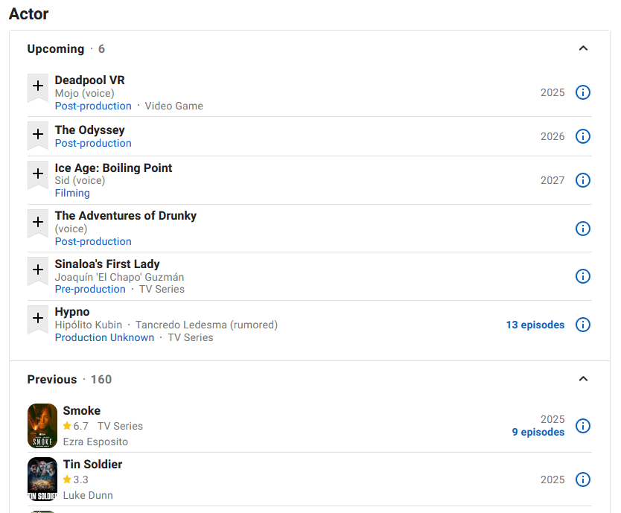Viewport: 621px width, 513px height.
Task: Open the Smoke poster thumbnail
Action: (x=42, y=426)
